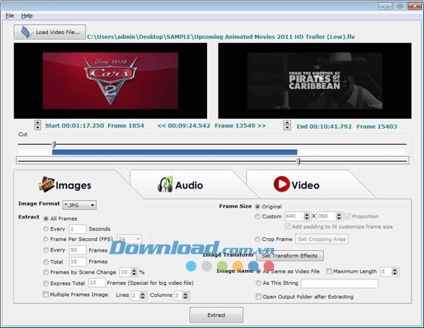
Task: Click the duration 00:09:24.542 text
Action: pyautogui.click(x=189, y=126)
